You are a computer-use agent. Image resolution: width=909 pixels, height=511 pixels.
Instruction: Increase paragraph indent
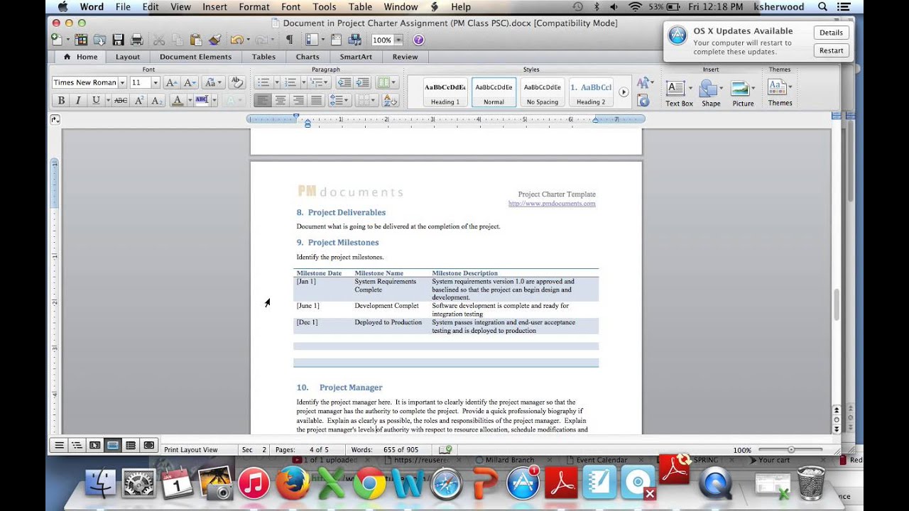coord(362,82)
